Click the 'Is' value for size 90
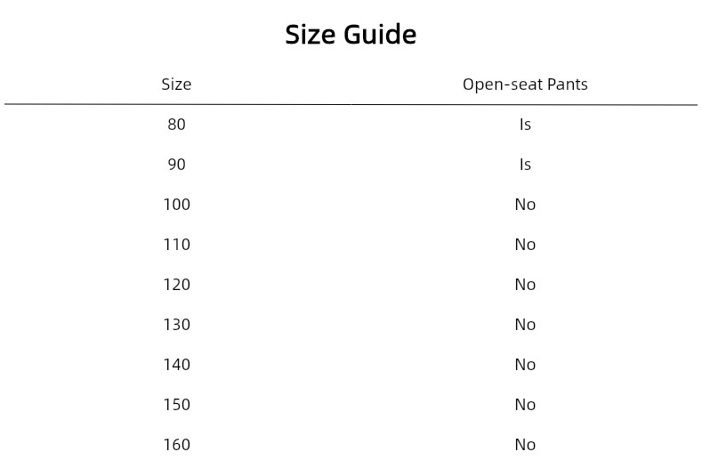This screenshot has height=476, width=702. coord(525,165)
